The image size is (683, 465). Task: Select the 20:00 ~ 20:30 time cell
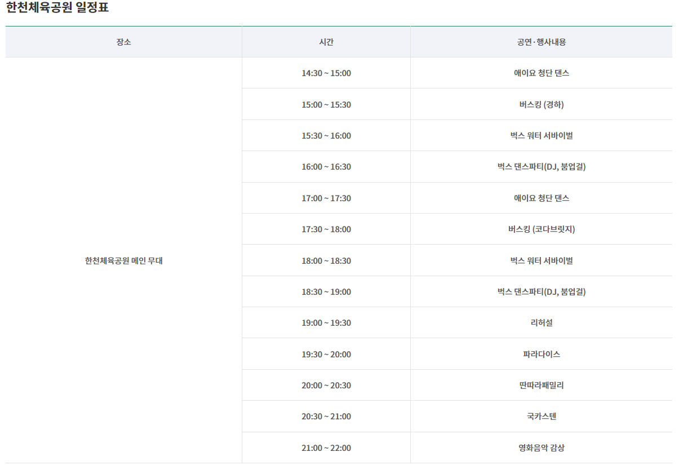tap(326, 385)
